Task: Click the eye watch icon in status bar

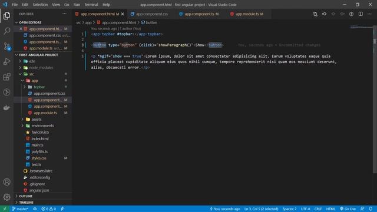Action: click(35, 209)
